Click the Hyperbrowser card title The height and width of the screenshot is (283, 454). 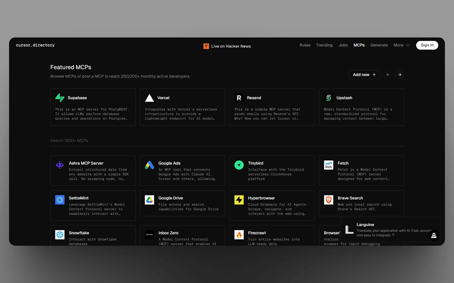[261, 198]
